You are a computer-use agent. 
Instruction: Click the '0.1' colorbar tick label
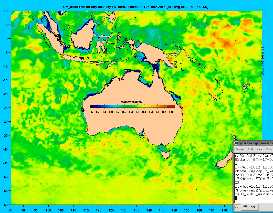144,112
